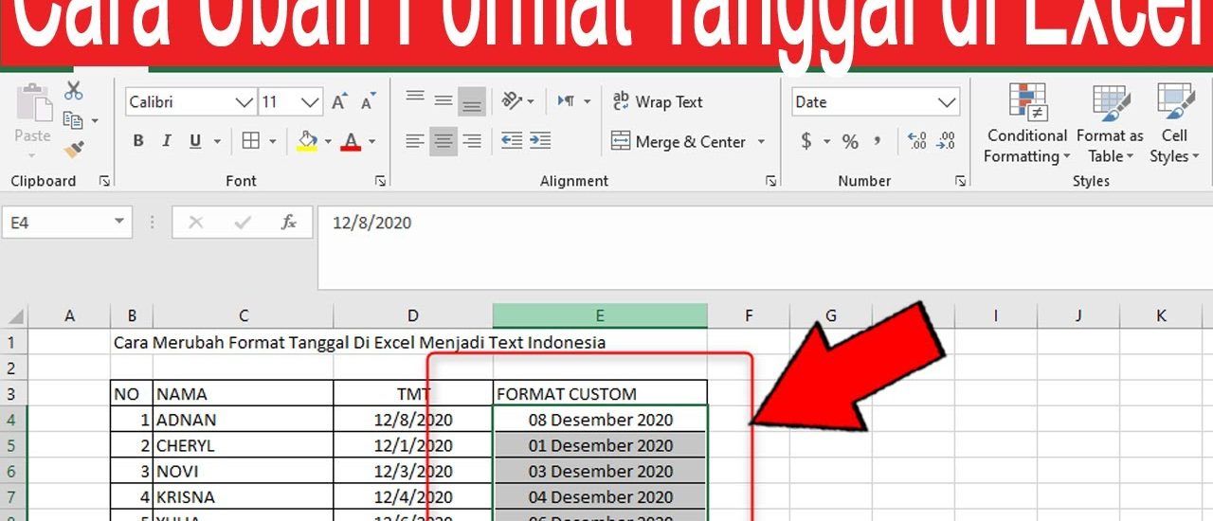Apply red Font Color
1213x521 pixels.
point(352,141)
